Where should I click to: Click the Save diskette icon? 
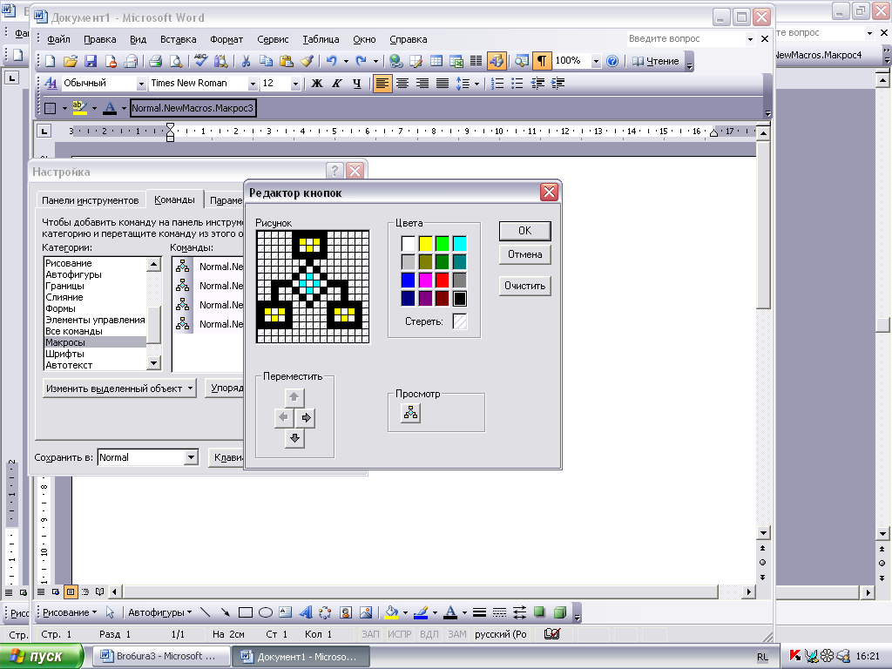pos(90,61)
